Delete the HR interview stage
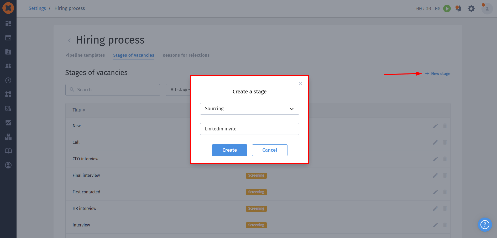Screen dimensions: 497x238 point(445,208)
